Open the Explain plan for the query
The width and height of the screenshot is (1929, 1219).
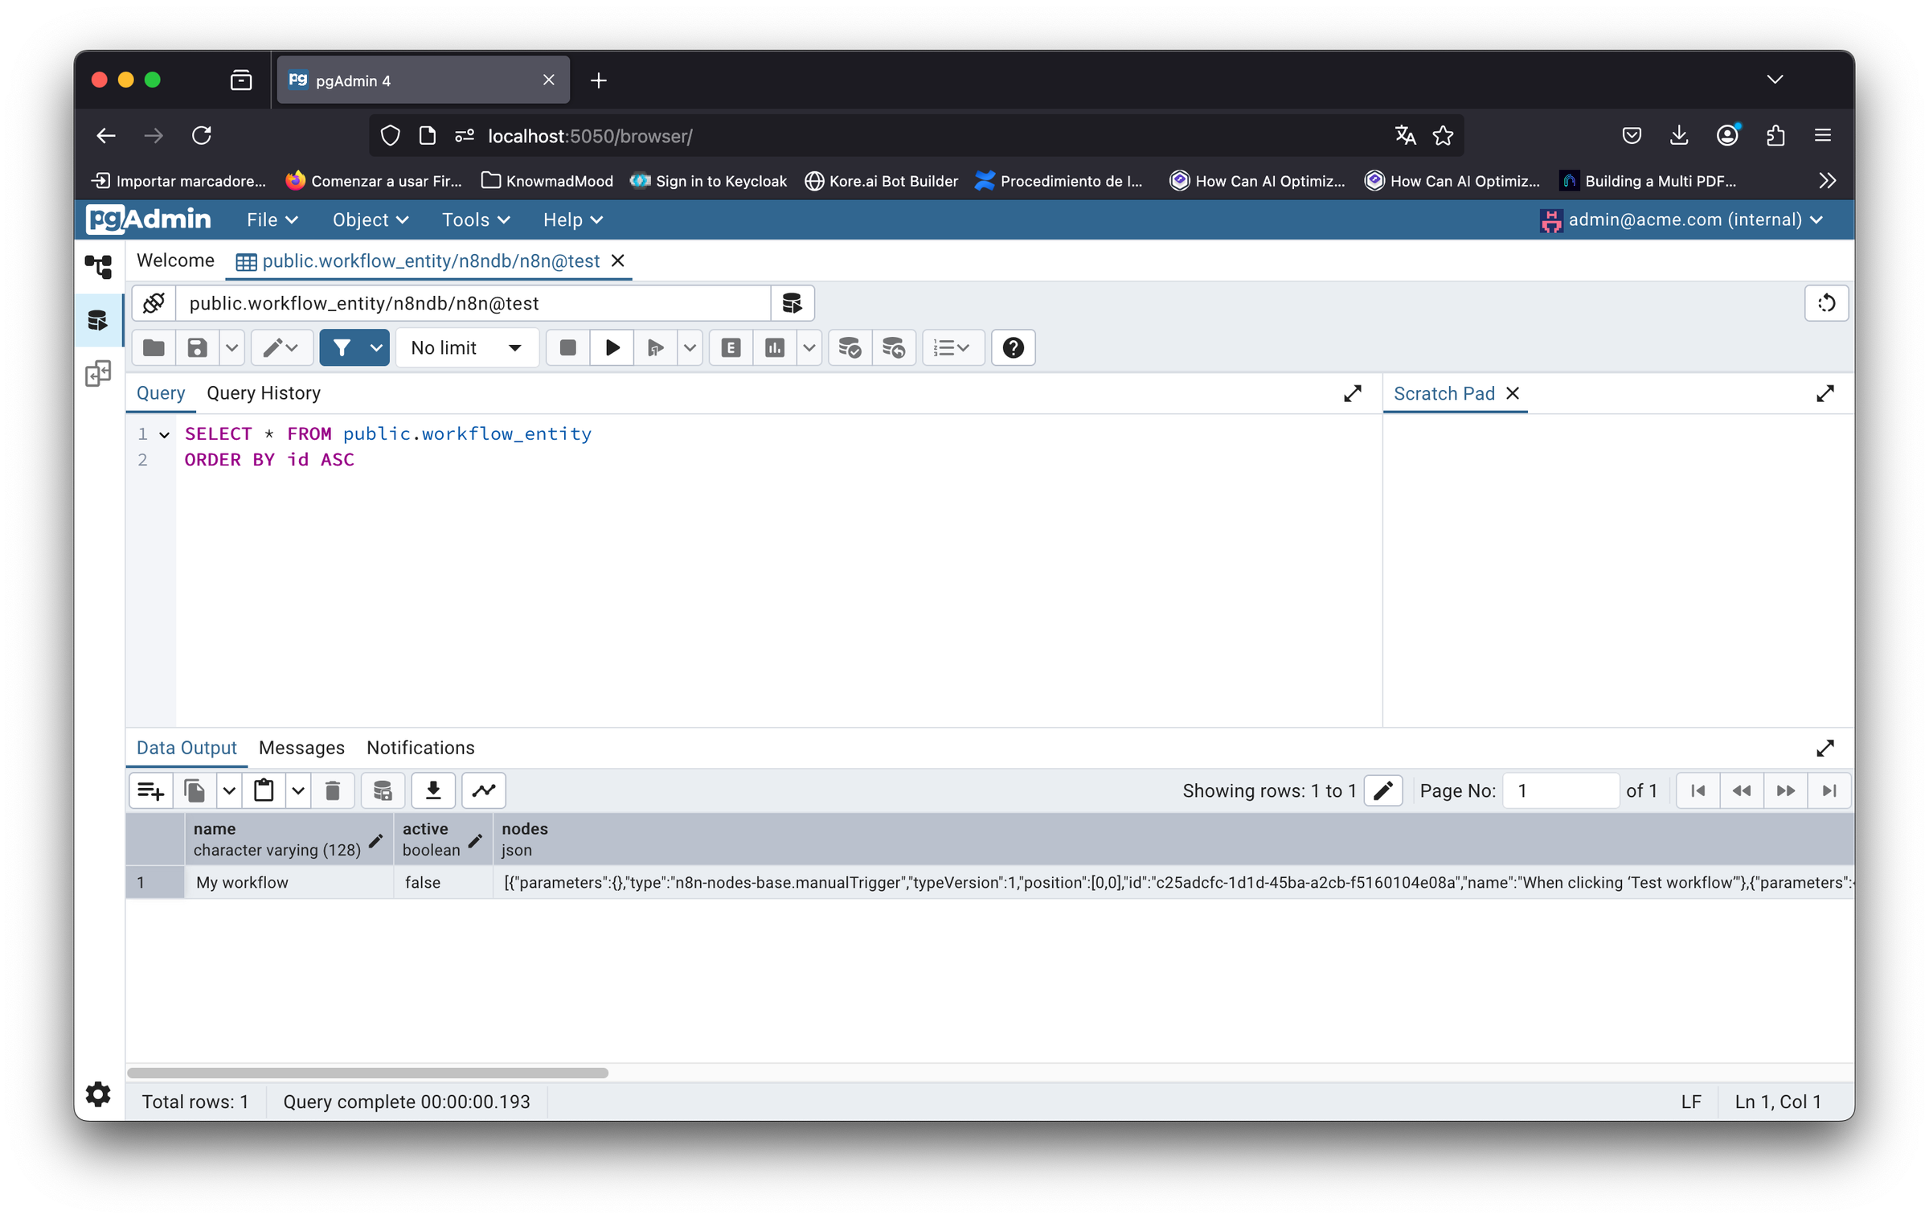tap(731, 347)
